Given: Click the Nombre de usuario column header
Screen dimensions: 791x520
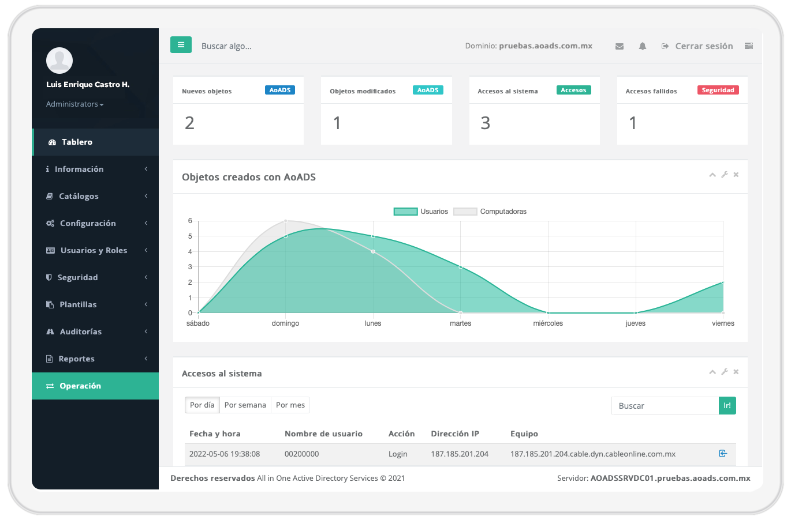Looking at the screenshot, I should [323, 434].
